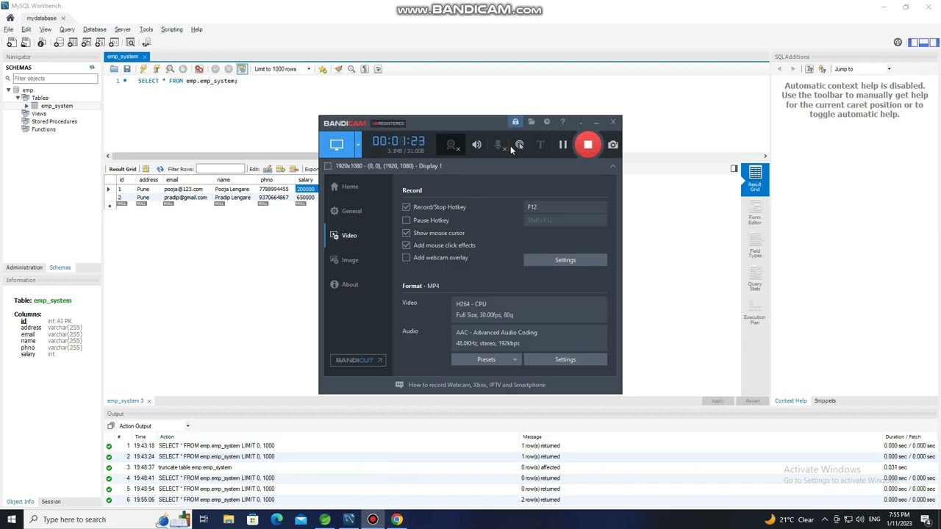Image resolution: width=941 pixels, height=529 pixels.
Task: Select Result Grid side panel icon
Action: tap(755, 180)
